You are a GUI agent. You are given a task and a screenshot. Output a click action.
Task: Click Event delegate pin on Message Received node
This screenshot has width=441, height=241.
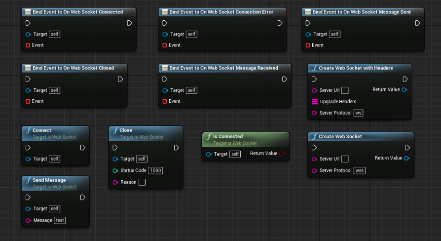click(x=165, y=101)
